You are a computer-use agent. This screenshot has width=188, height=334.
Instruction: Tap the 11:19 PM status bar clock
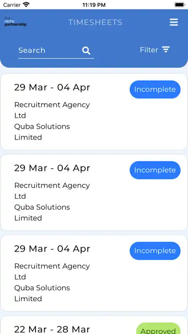point(94,5)
